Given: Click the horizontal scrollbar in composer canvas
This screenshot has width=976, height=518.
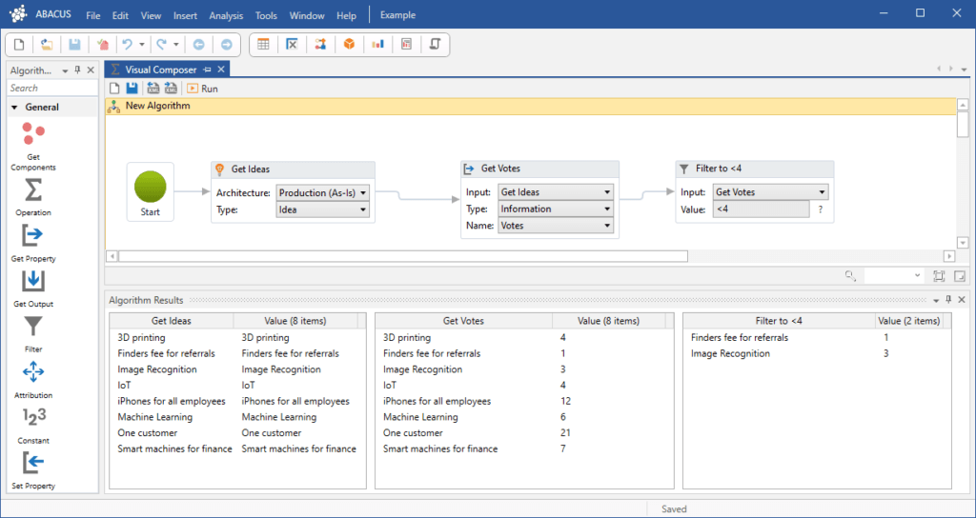Looking at the screenshot, I should click(402, 256).
